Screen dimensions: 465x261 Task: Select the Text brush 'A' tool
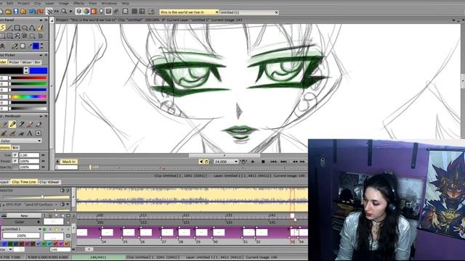(30, 133)
